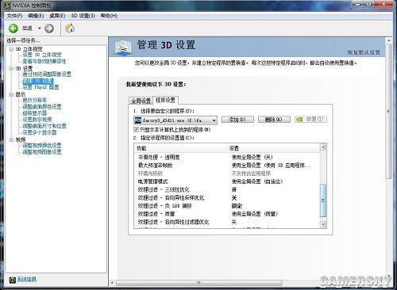
Task: Open the farcry3_d3d11.exe program dropdown
Action: click(214, 120)
